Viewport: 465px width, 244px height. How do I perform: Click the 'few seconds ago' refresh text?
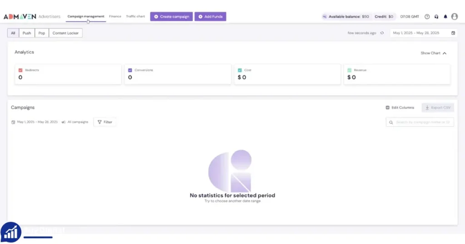(362, 33)
